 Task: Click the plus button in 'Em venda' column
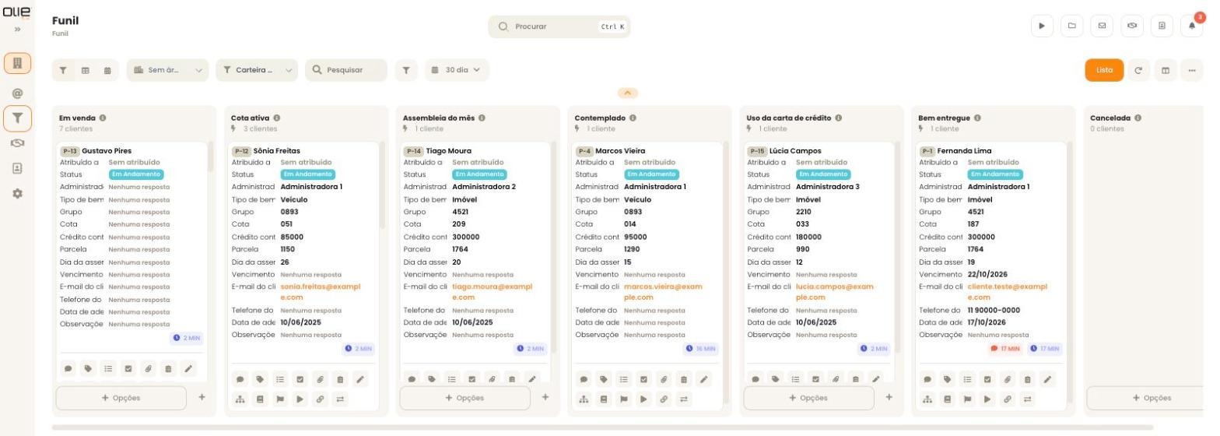click(x=202, y=397)
